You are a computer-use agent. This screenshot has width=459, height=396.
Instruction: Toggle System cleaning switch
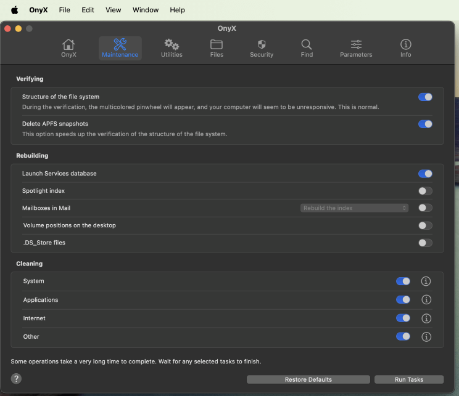[x=403, y=281]
